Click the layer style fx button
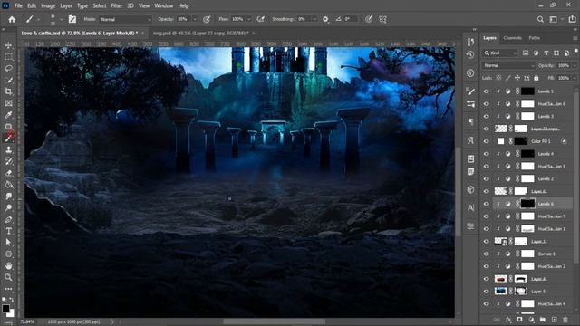This screenshot has width=580, height=326. point(508,320)
